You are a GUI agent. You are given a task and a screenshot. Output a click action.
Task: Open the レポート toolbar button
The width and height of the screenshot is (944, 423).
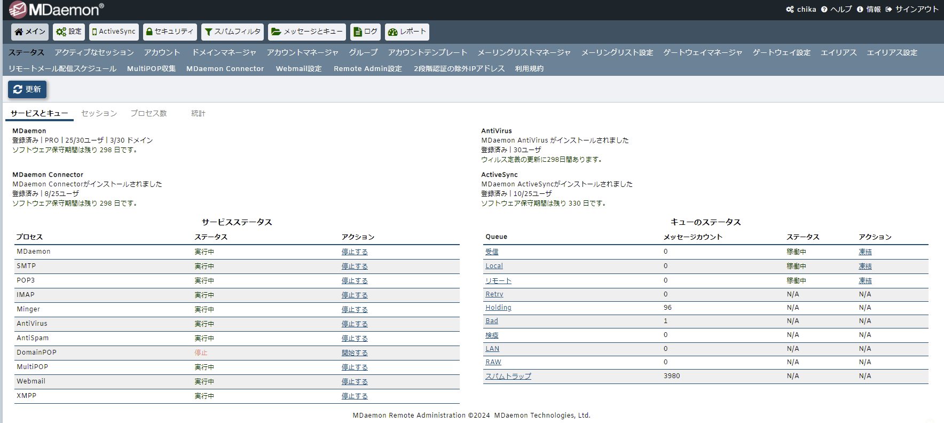pyautogui.click(x=407, y=32)
